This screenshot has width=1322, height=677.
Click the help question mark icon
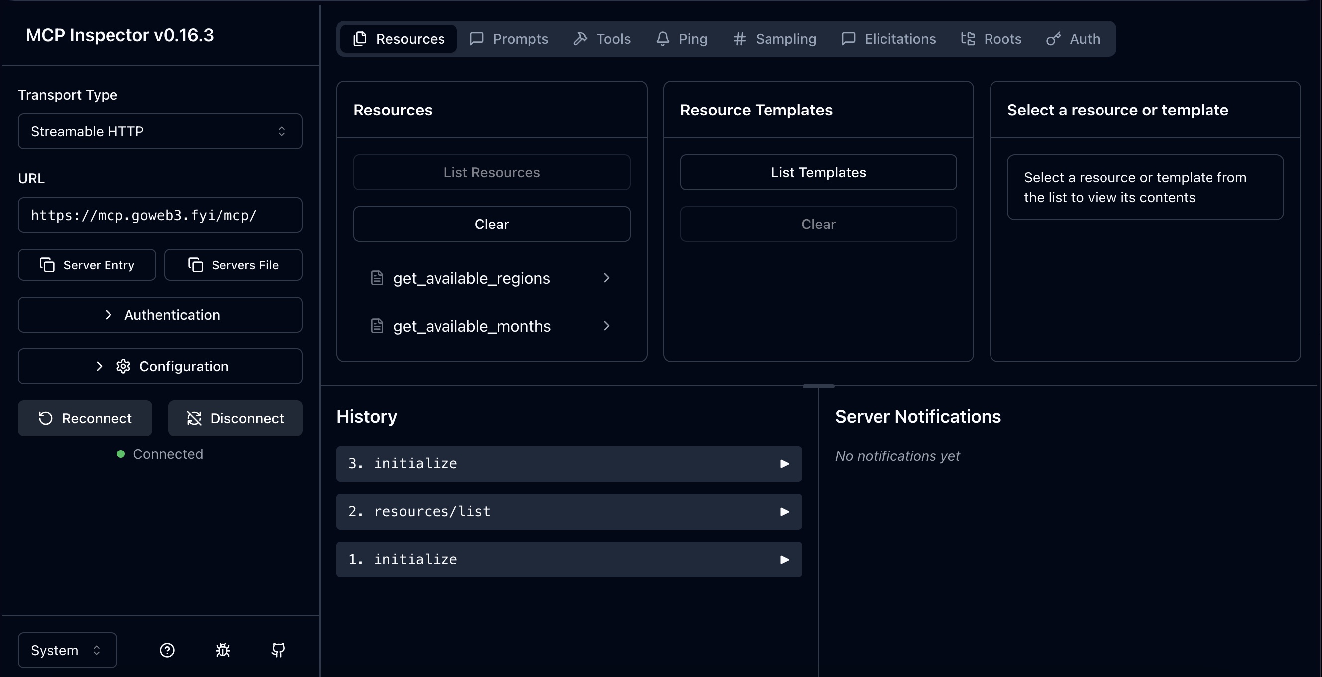tap(167, 650)
